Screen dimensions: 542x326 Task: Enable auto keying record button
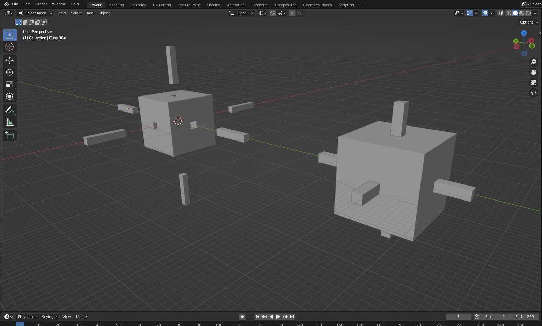coord(242,317)
